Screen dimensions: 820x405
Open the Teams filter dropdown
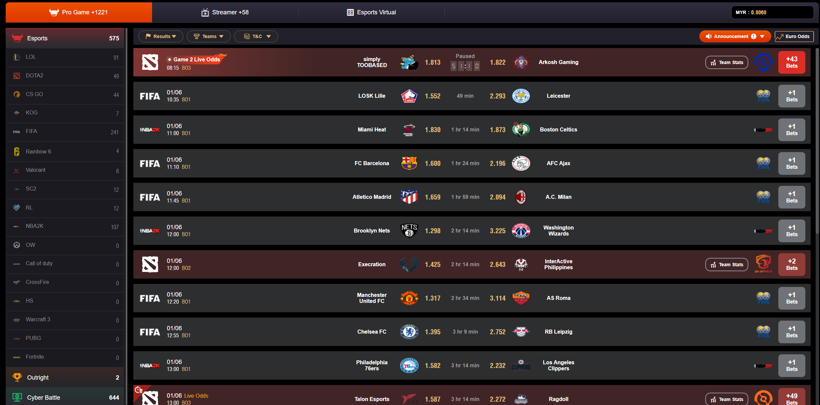pyautogui.click(x=208, y=36)
